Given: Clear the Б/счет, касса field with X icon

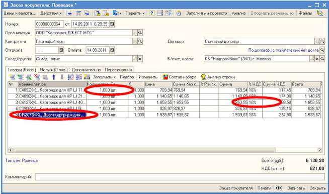Looking at the screenshot, I should click(x=317, y=59).
